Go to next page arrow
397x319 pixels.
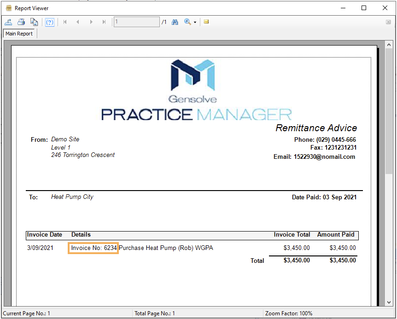pyautogui.click(x=91, y=22)
